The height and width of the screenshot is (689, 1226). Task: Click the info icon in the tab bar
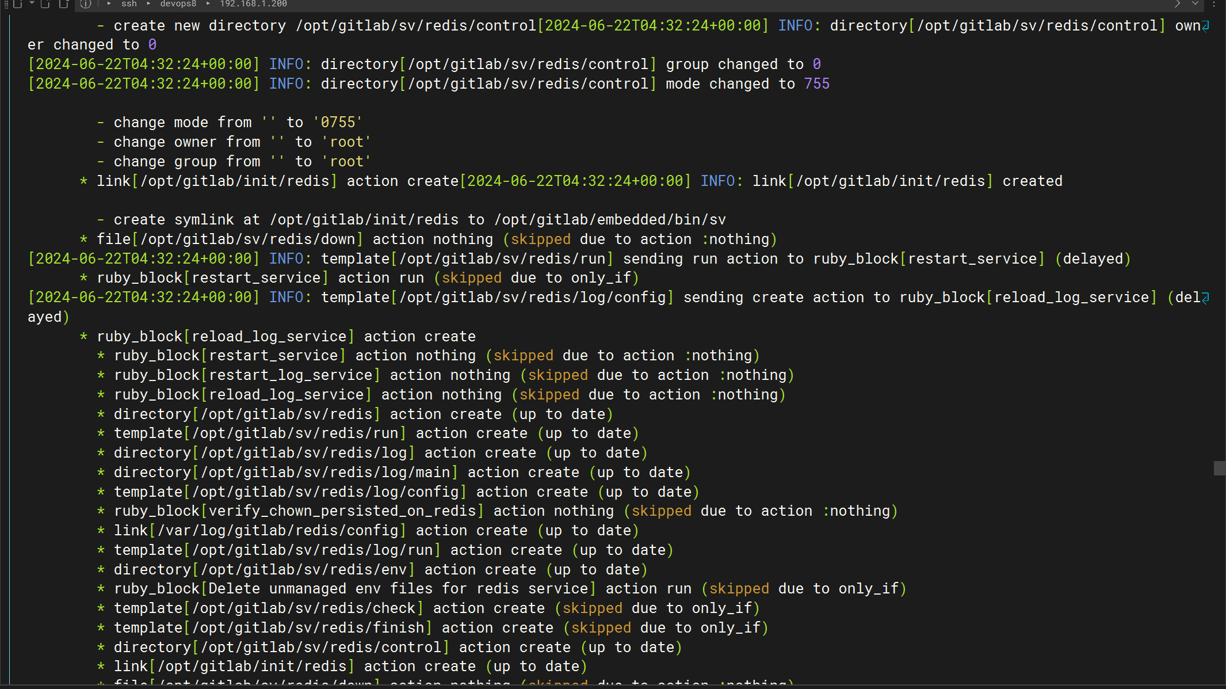86,3
